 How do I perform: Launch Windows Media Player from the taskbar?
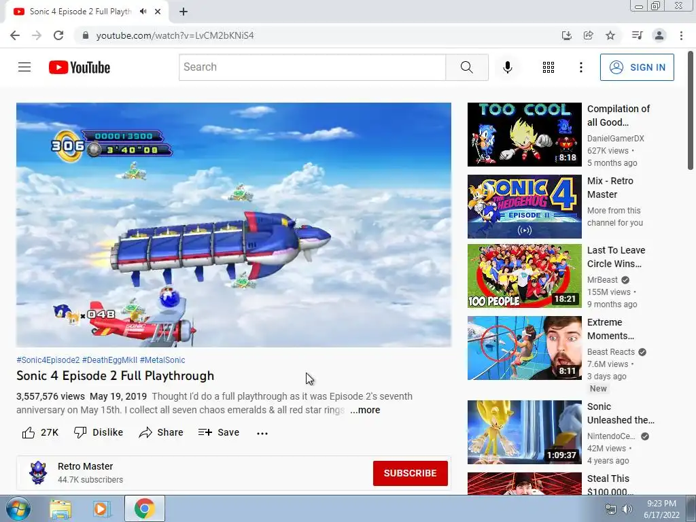pyautogui.click(x=101, y=508)
